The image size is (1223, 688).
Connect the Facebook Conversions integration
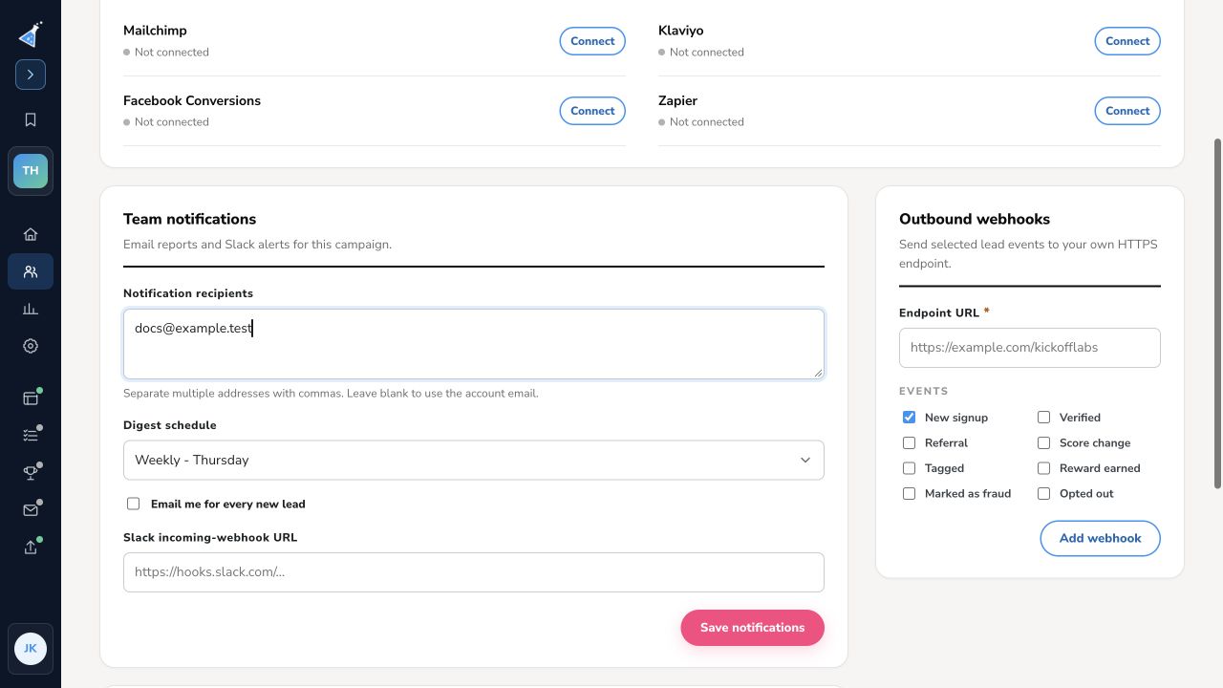pos(592,111)
